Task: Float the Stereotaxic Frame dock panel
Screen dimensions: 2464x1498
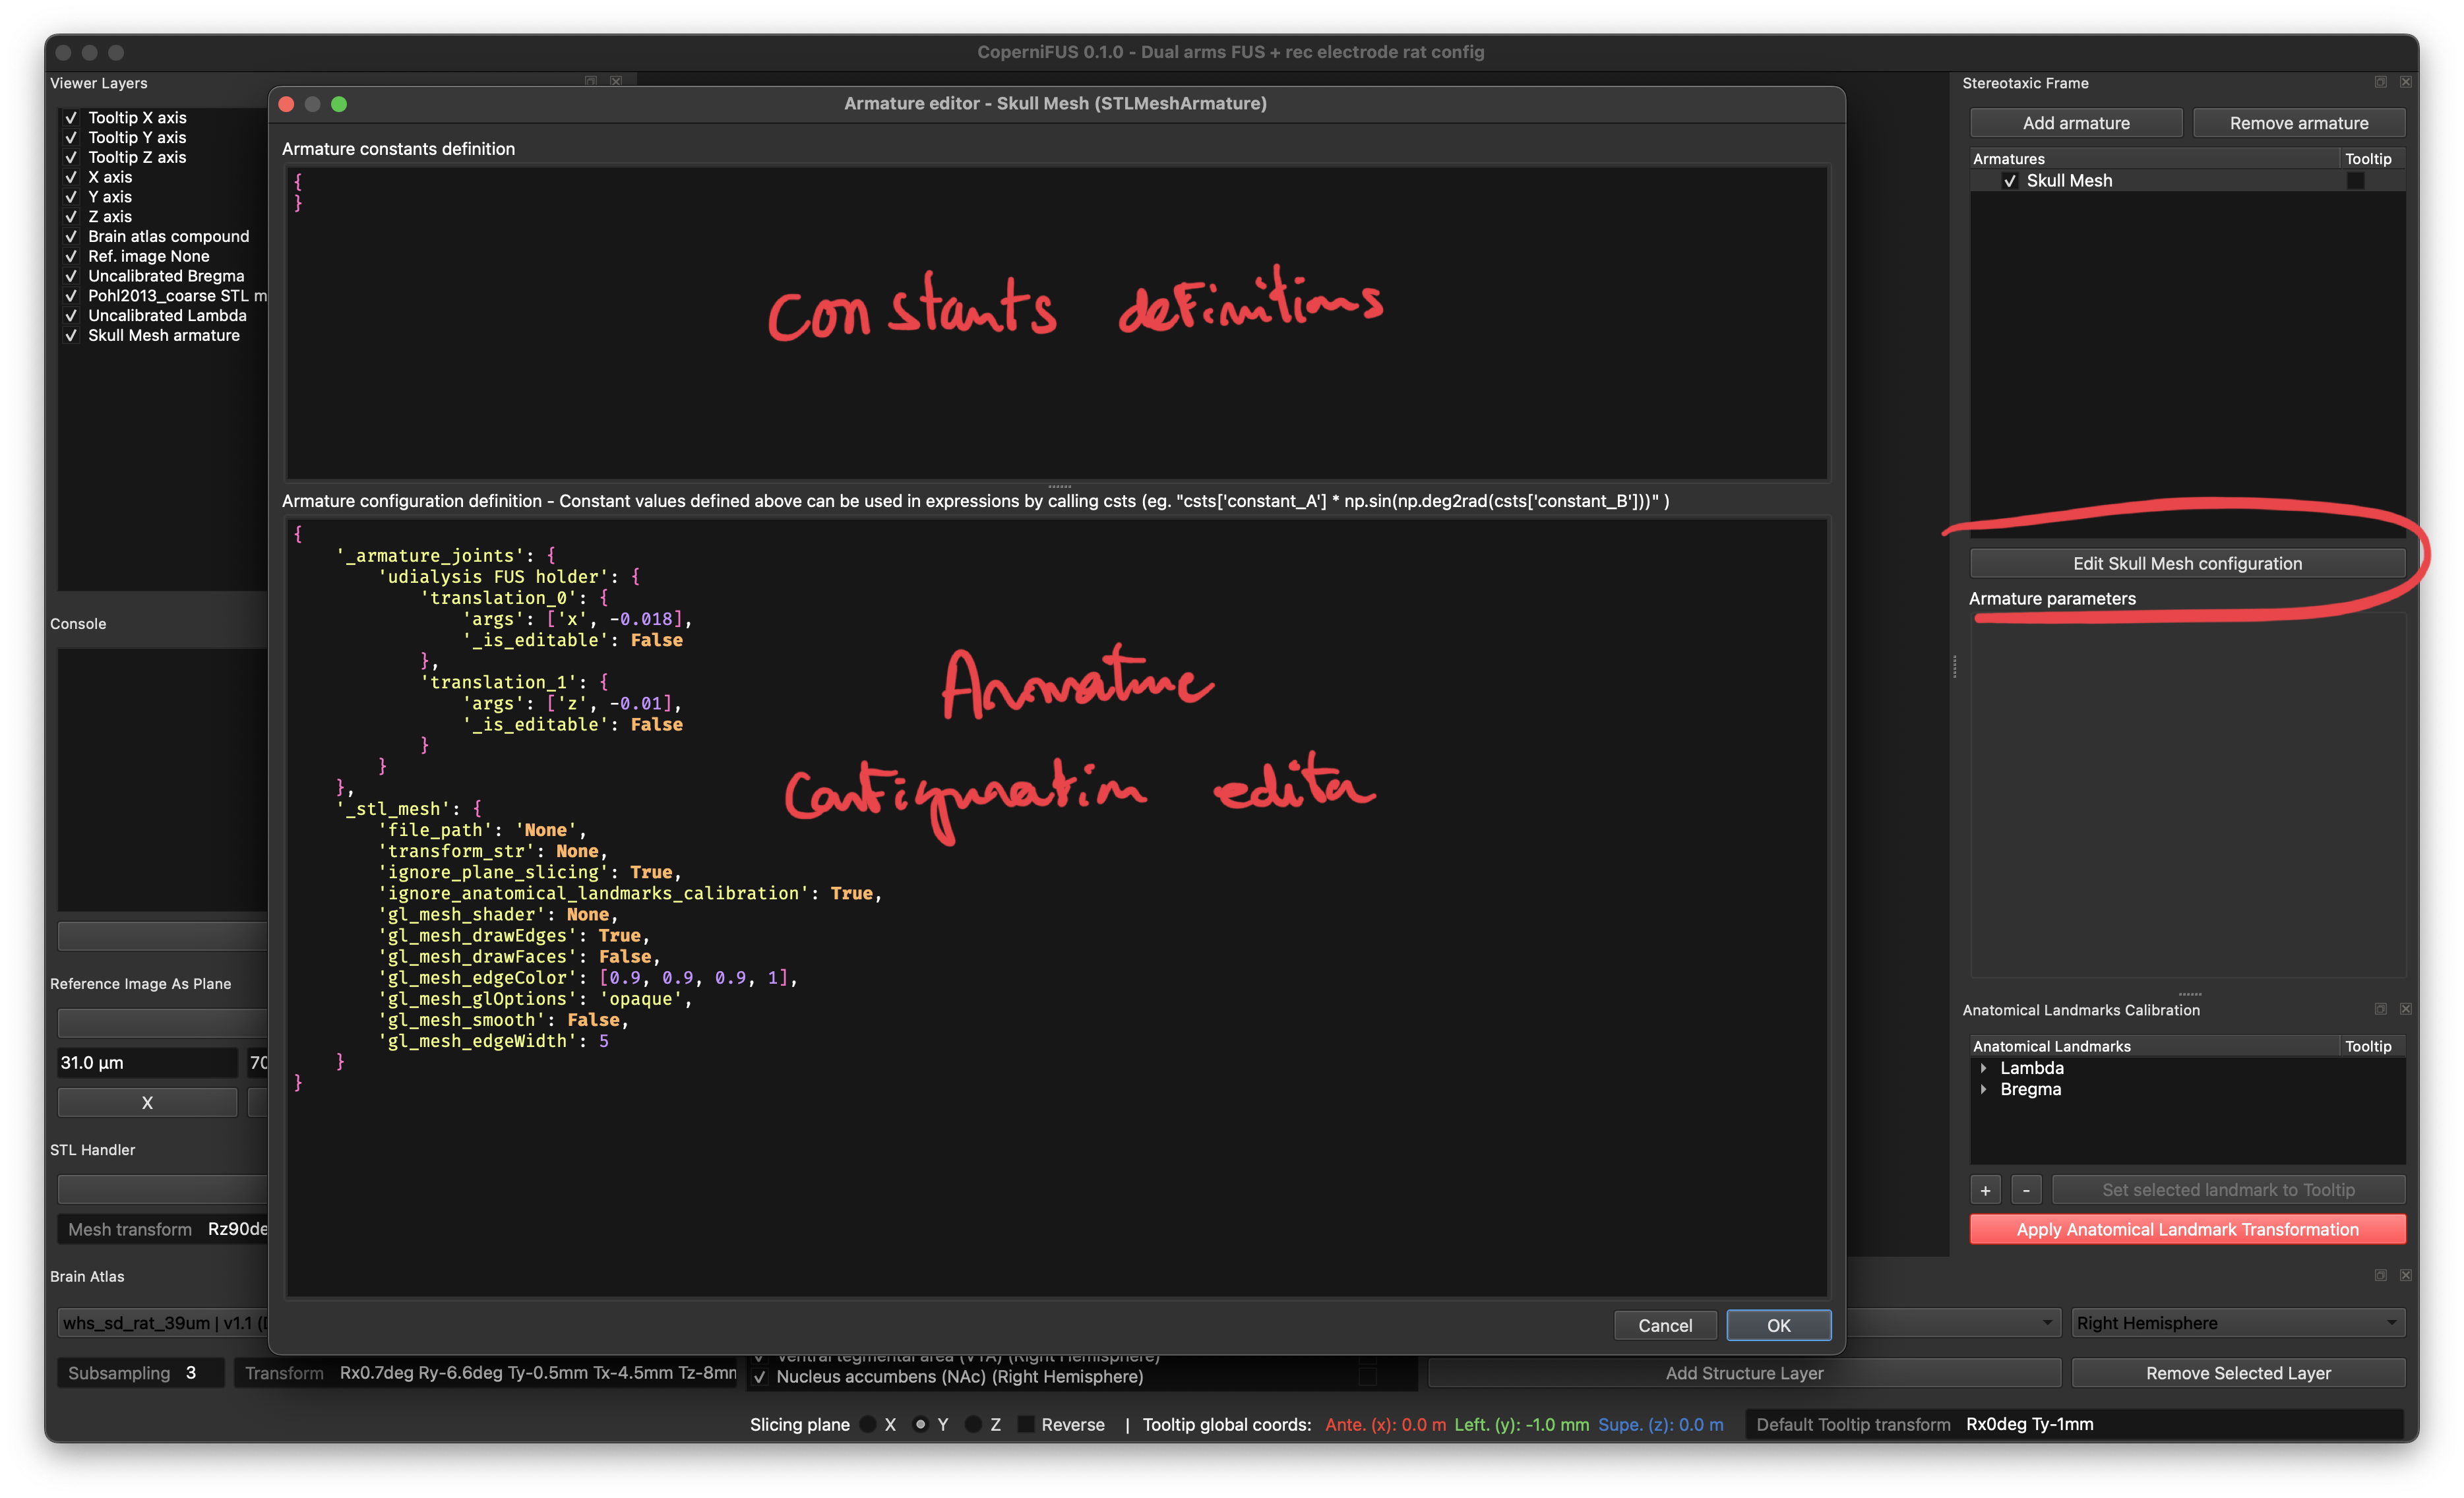Action: pyautogui.click(x=2381, y=82)
